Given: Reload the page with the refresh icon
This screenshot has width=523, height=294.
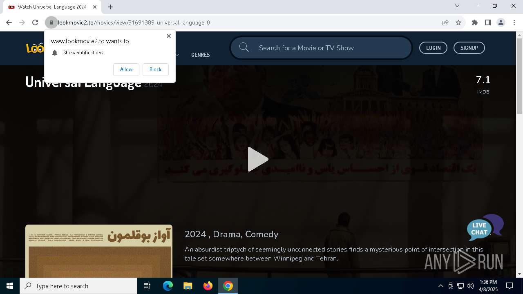Looking at the screenshot, I should [x=35, y=22].
